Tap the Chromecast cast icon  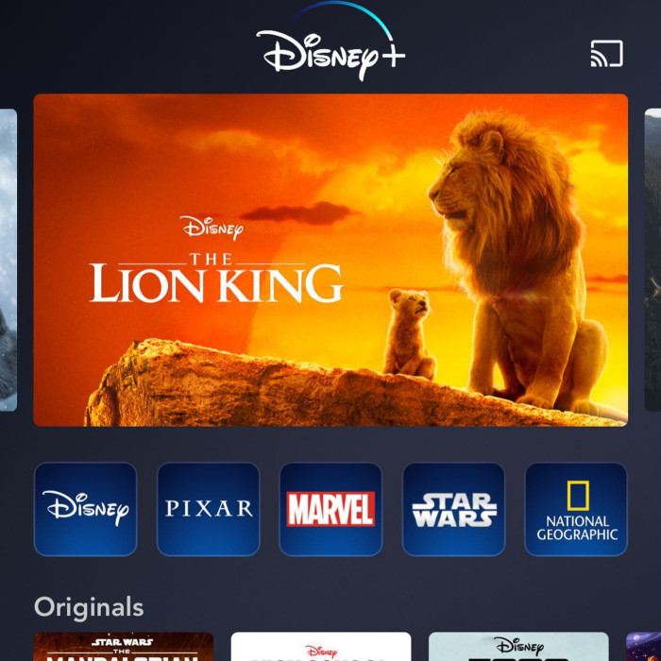pyautogui.click(x=606, y=54)
